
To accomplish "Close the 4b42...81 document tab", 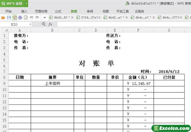I will point(72,17).
